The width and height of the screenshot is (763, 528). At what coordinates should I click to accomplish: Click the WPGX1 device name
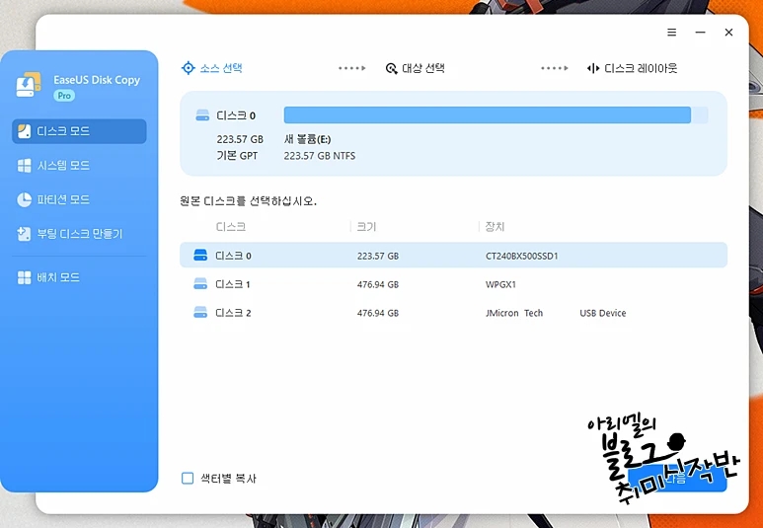pos(500,284)
